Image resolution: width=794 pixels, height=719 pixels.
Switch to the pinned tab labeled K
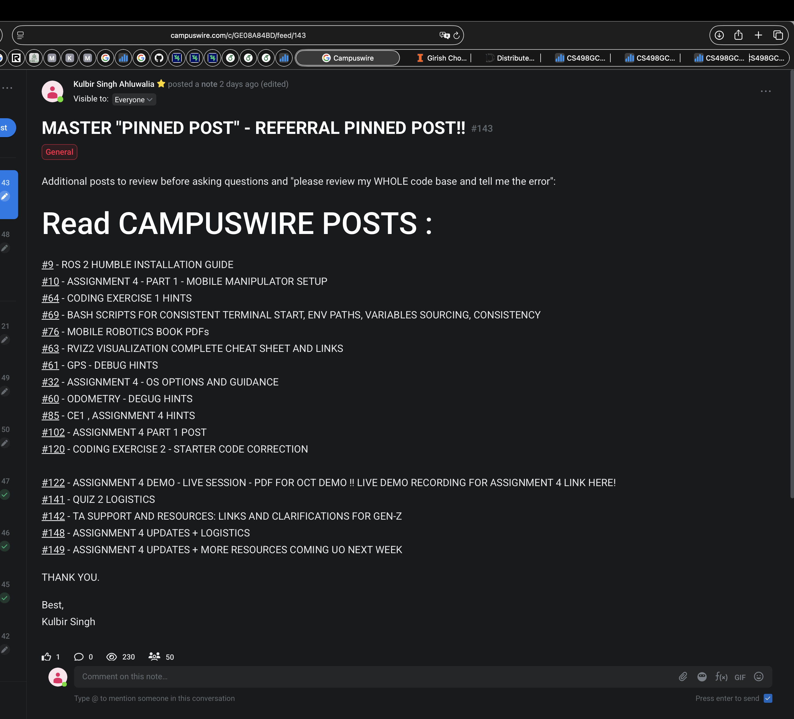(x=70, y=58)
